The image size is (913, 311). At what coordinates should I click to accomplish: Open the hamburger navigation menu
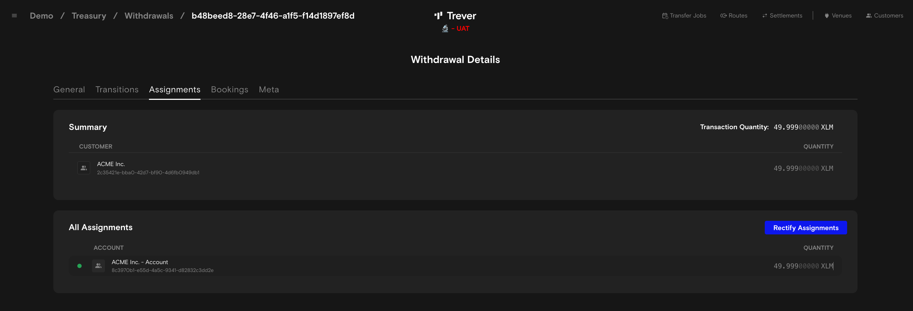[14, 16]
